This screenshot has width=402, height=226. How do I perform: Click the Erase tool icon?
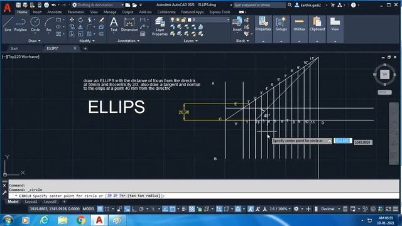tap(102, 19)
